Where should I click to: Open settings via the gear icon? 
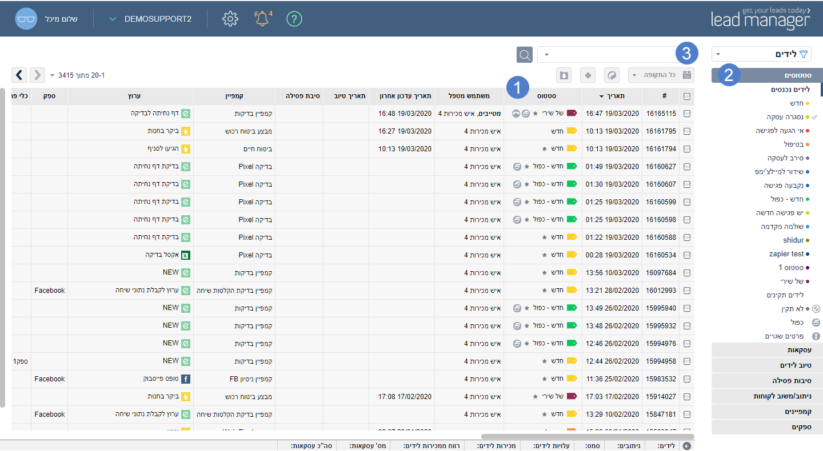(x=230, y=19)
